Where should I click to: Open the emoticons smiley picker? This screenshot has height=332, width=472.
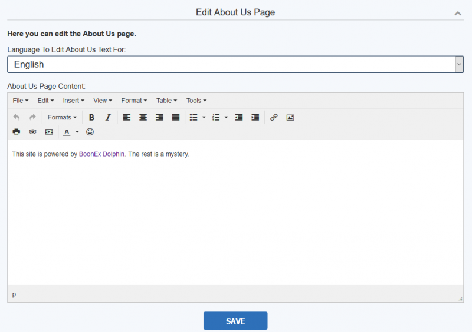tap(90, 132)
